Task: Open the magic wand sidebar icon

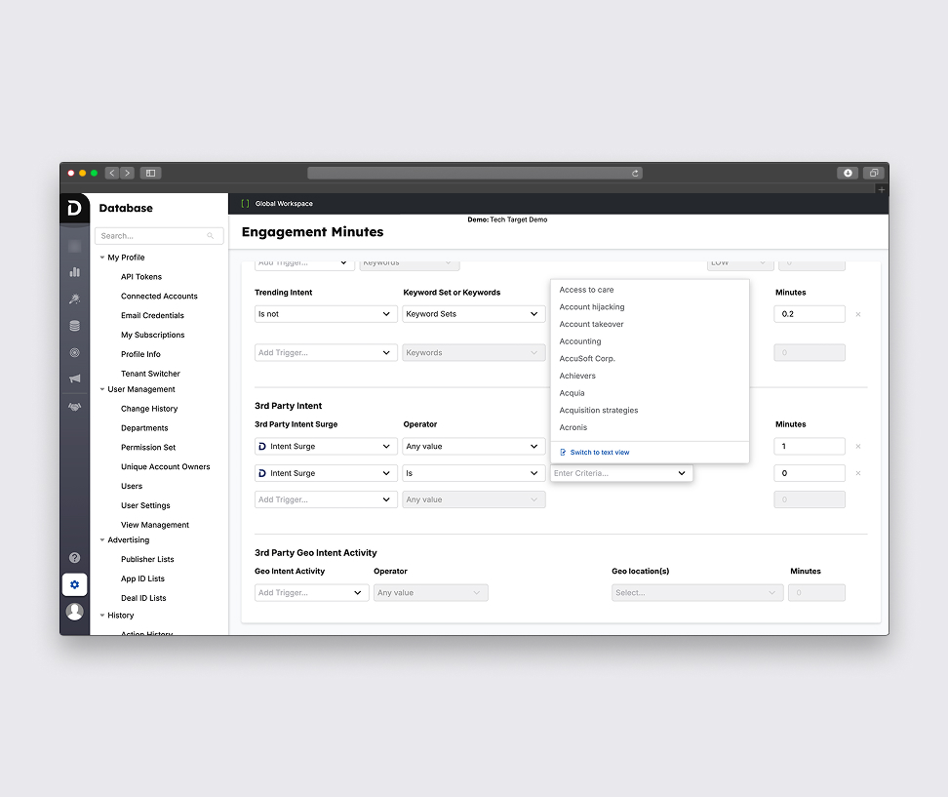Action: (74, 299)
